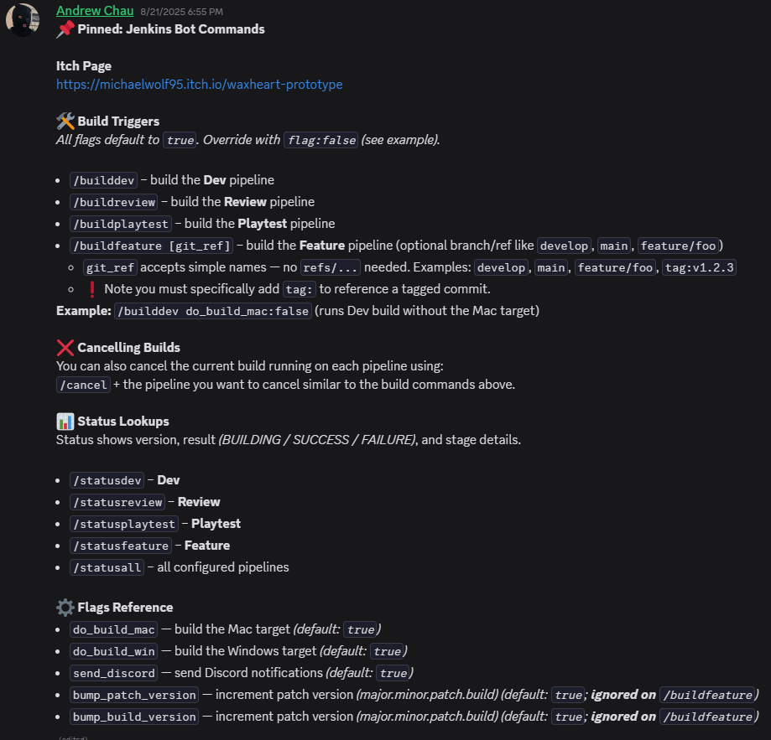Click the /cancel command snippet
The width and height of the screenshot is (771, 740).
[83, 385]
